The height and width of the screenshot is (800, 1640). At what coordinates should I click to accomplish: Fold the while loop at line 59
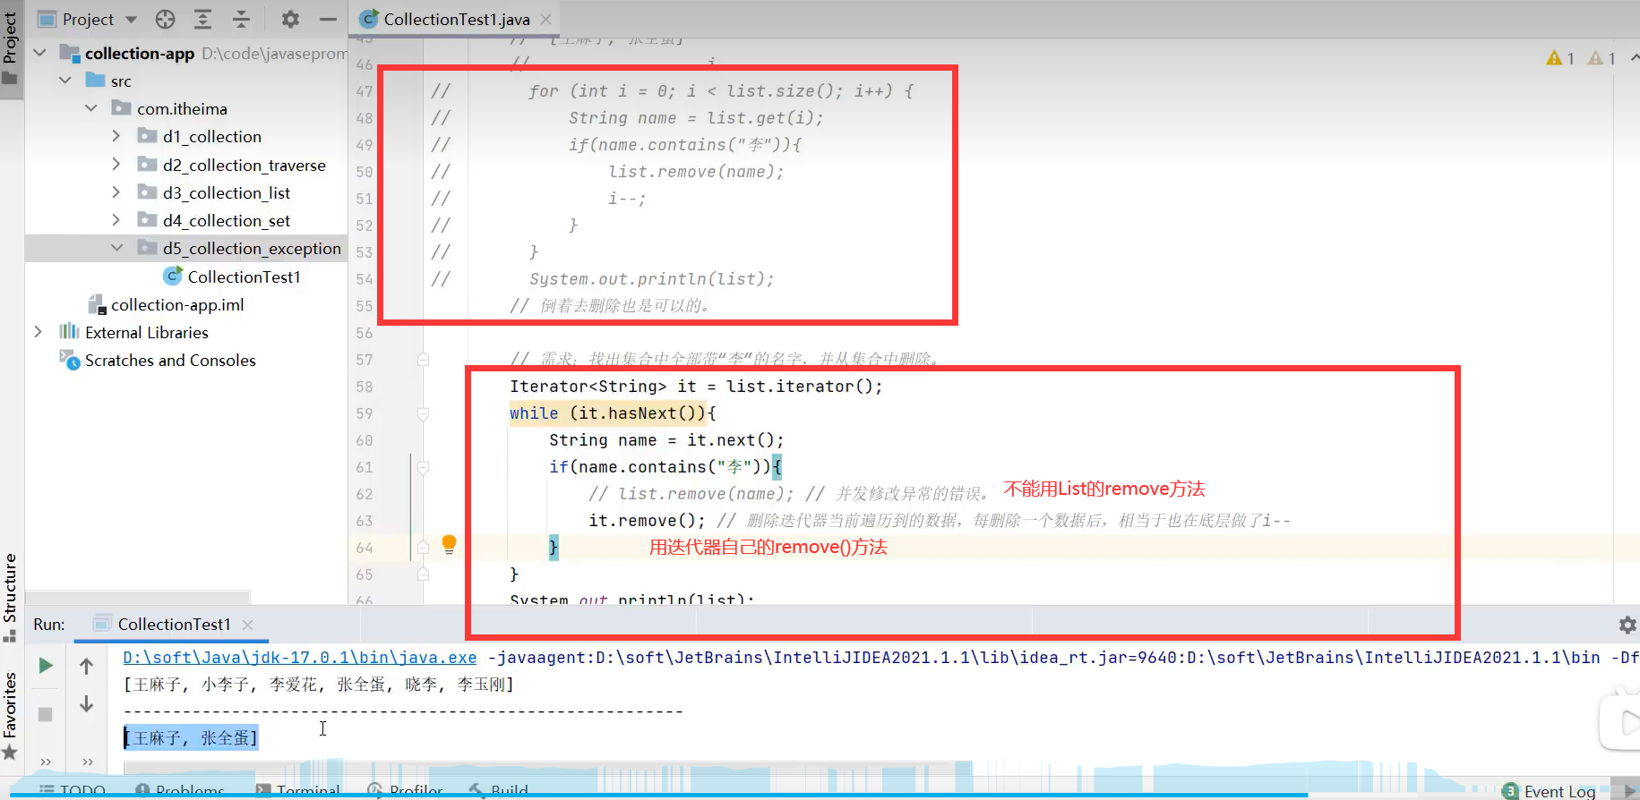(423, 413)
